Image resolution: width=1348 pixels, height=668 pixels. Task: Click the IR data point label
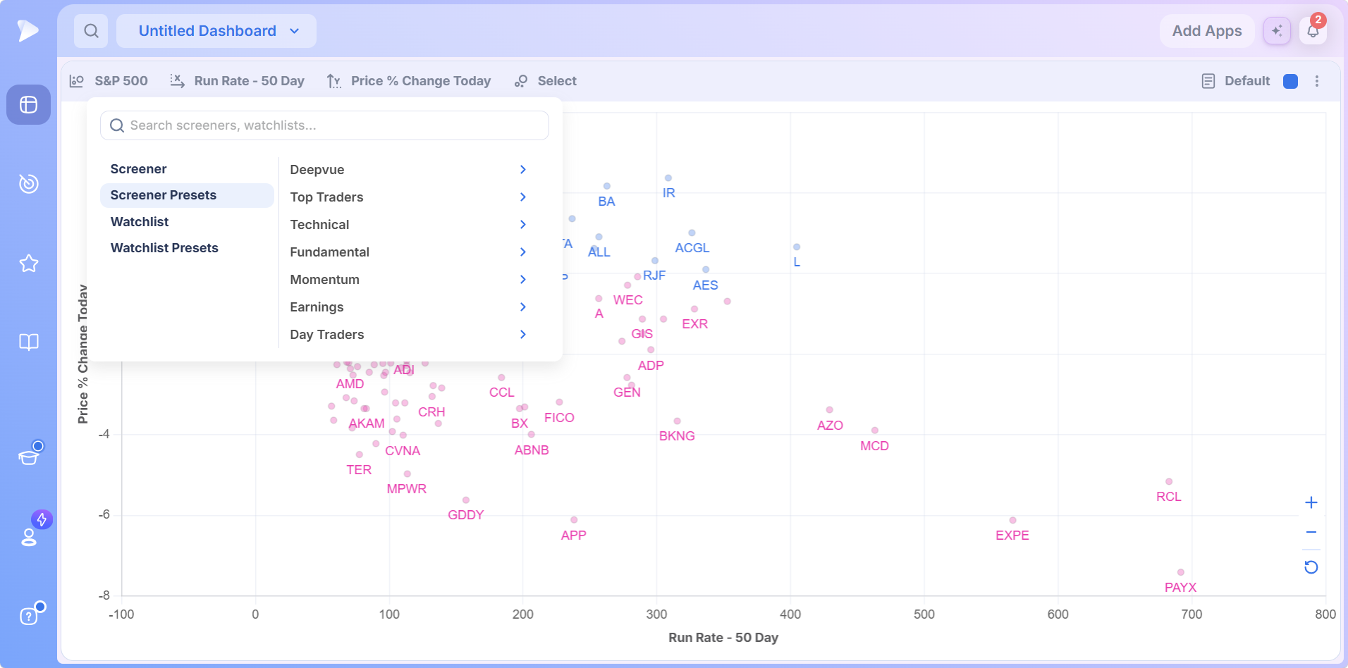coord(669,193)
